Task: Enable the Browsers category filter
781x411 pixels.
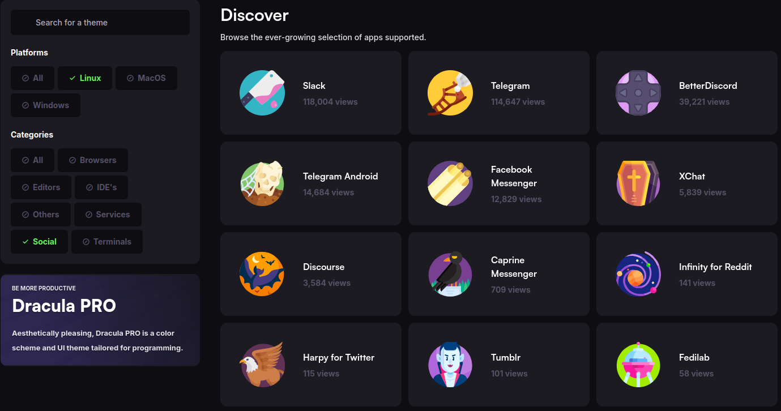Action: tap(93, 160)
